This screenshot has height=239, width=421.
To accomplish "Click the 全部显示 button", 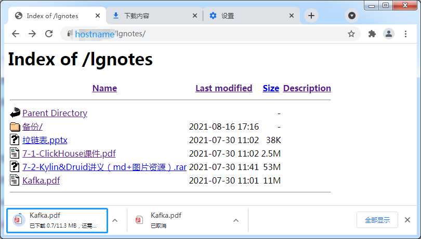I will pos(377,220).
